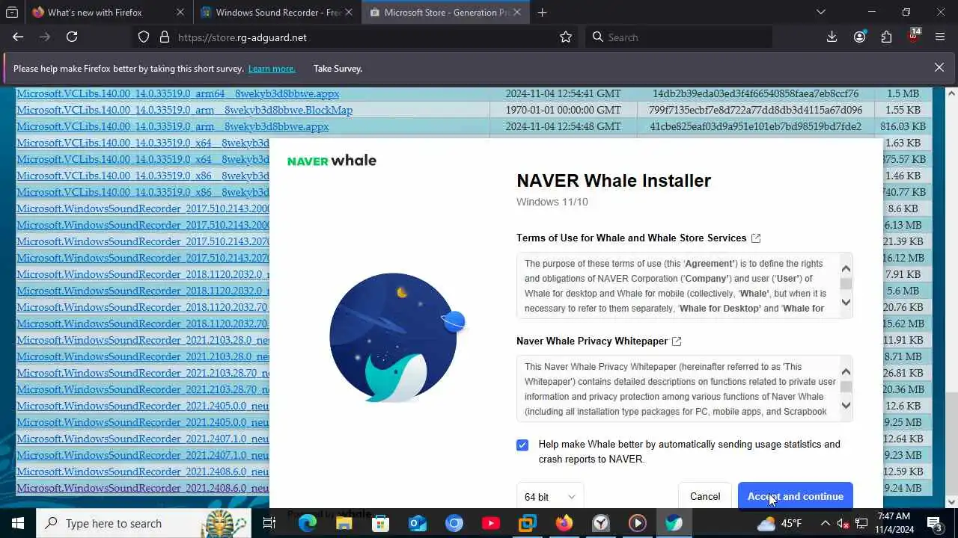Show hidden tray icons chevron
Image resolution: width=958 pixels, height=538 pixels.
click(x=826, y=523)
